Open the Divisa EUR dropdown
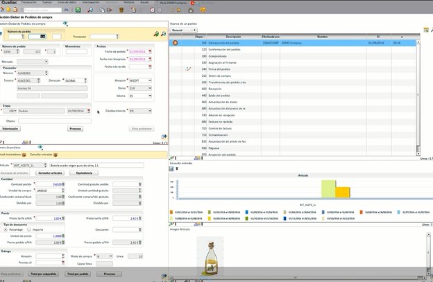Viewport: 433px width, 282px height. coord(140,88)
